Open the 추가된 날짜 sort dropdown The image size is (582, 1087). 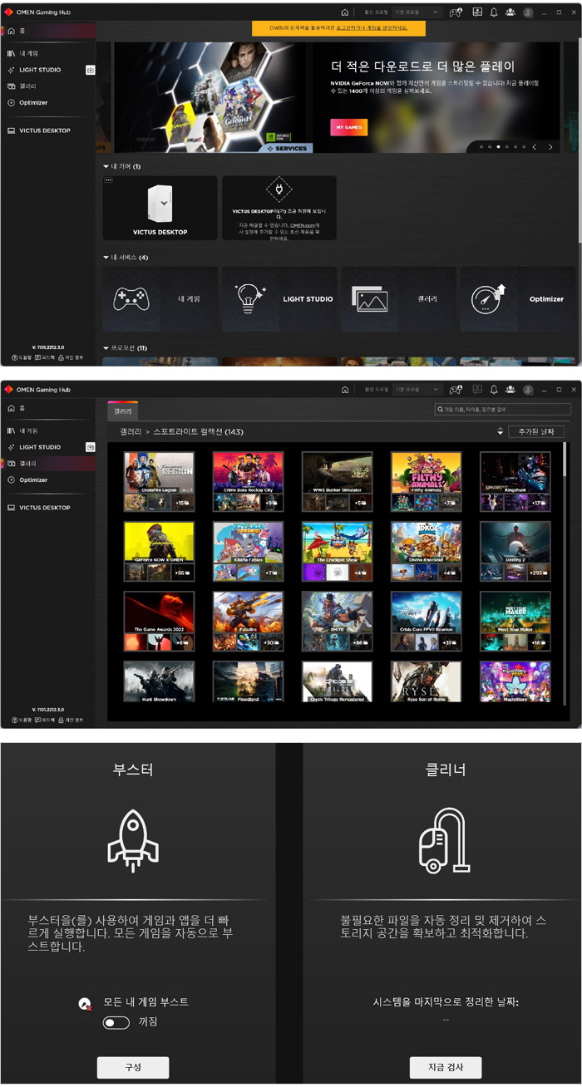[x=536, y=431]
